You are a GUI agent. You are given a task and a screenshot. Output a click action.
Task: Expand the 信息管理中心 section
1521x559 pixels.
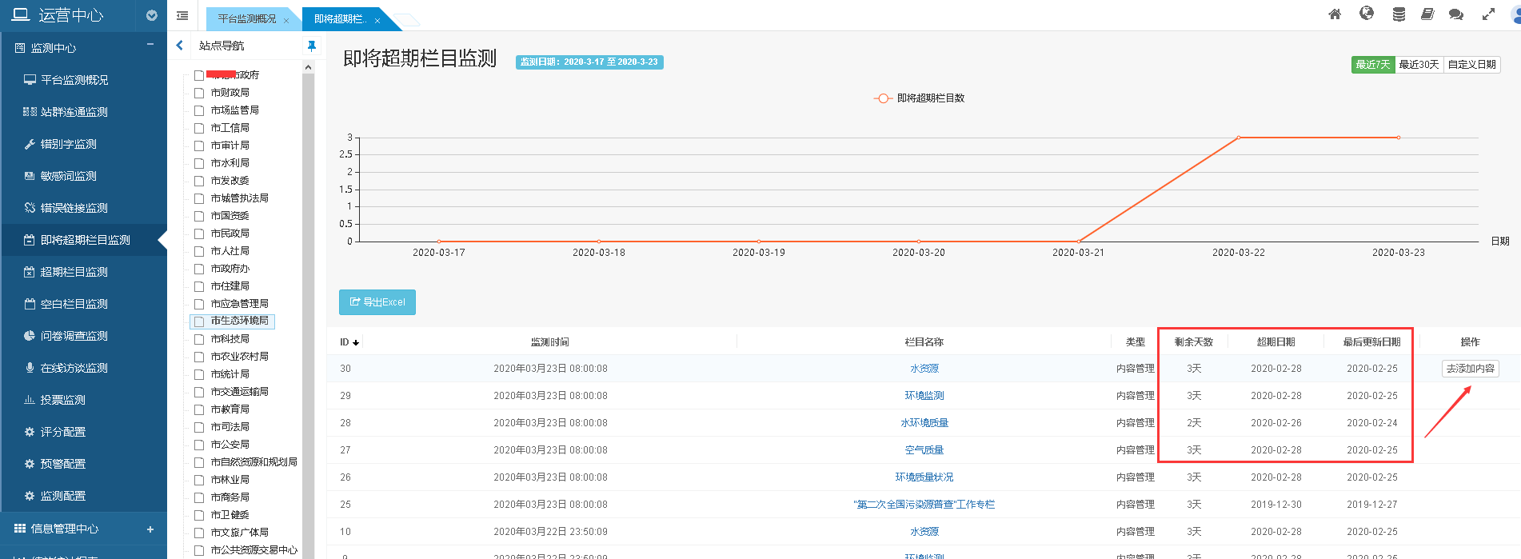[x=150, y=529]
